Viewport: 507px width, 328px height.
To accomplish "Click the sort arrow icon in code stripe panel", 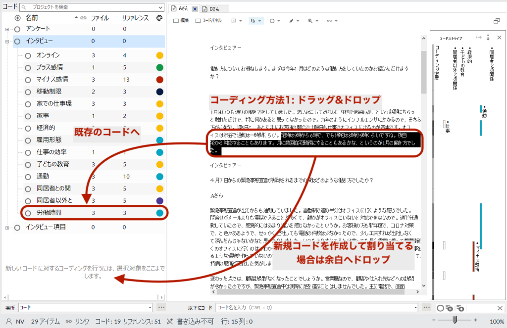I will [x=489, y=38].
